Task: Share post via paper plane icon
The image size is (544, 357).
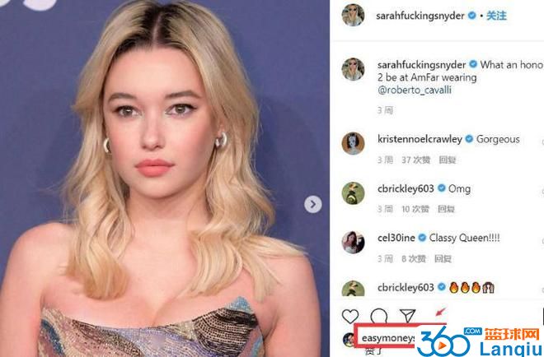Action: click(x=407, y=315)
